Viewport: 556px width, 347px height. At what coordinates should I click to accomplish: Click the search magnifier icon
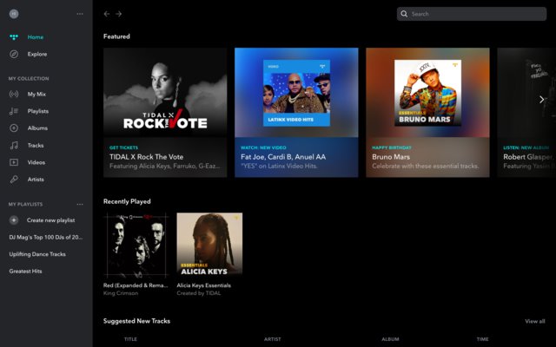[404, 14]
